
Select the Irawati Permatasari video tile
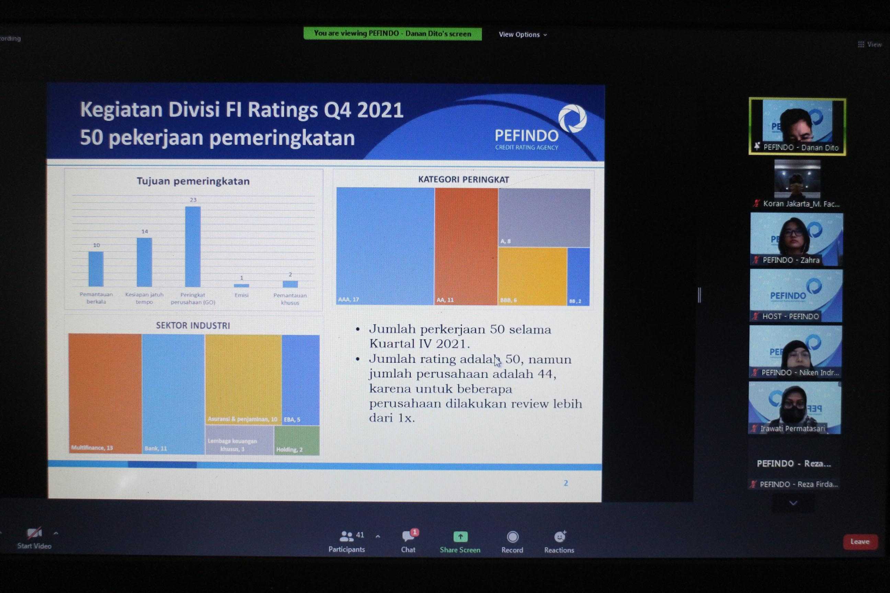pos(795,408)
